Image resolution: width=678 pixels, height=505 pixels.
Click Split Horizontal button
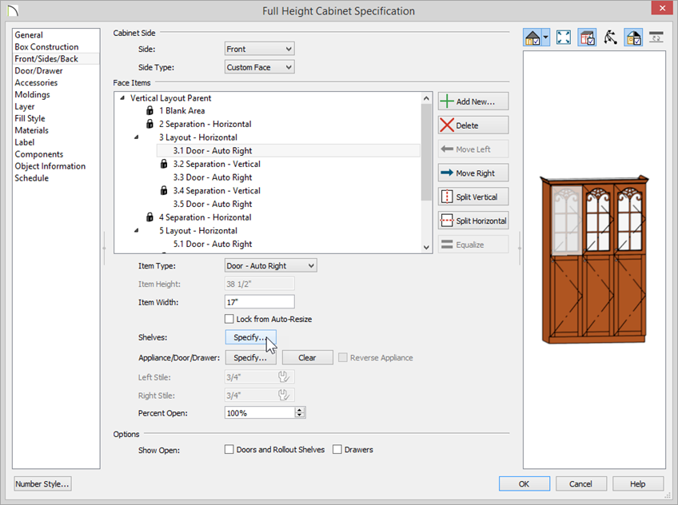[473, 221]
